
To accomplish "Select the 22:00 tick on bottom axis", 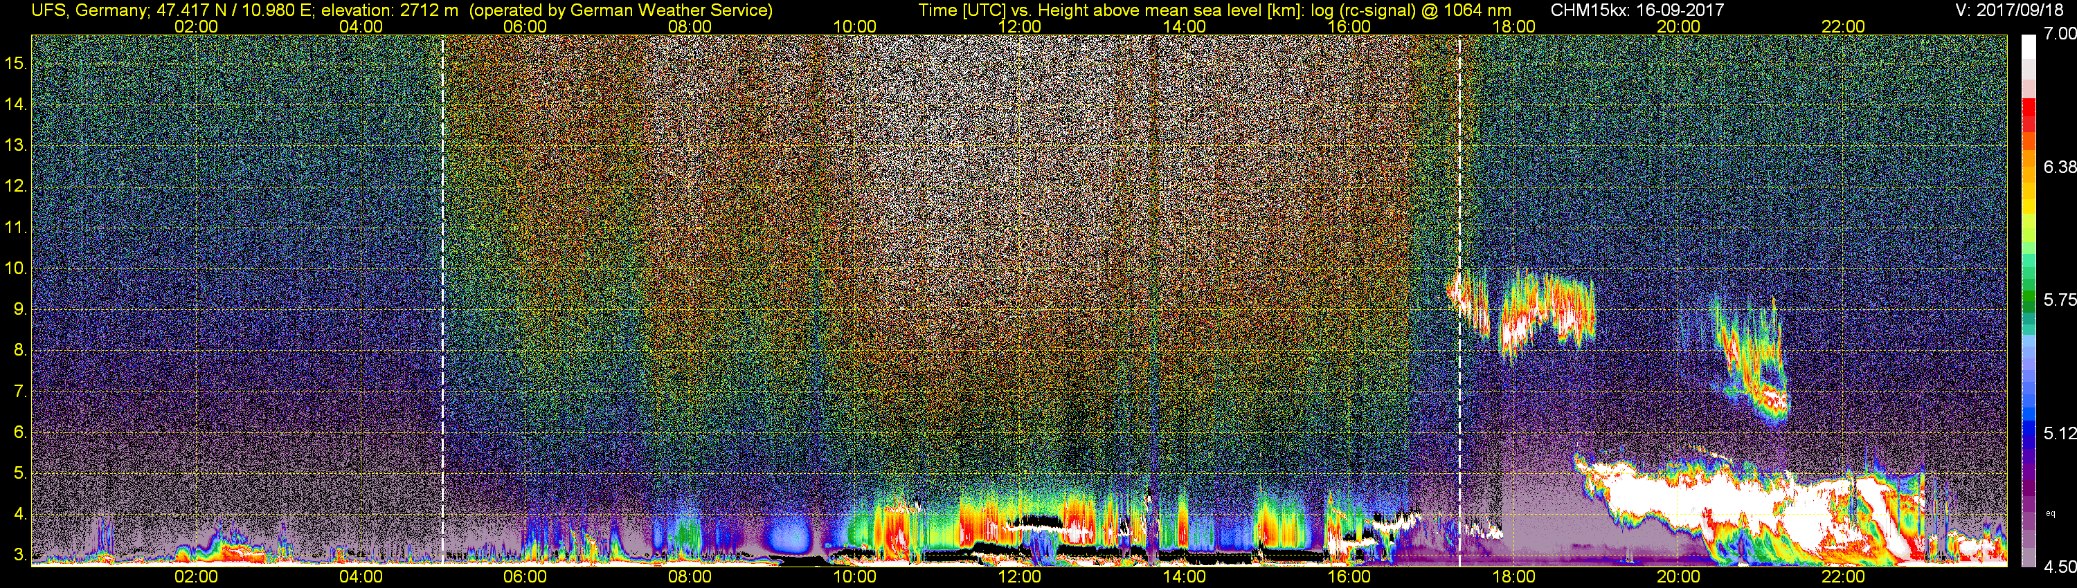I will (1843, 577).
